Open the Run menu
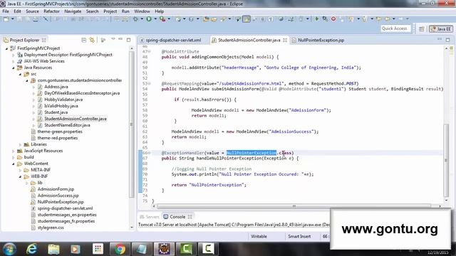This screenshot has height=256, width=456. point(125,11)
